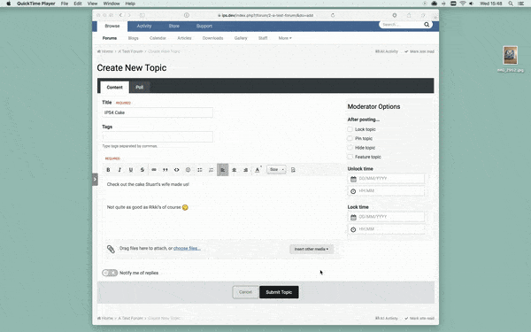Open the emoticon picker in the toolbar
The height and width of the screenshot is (332, 531).
tap(189, 170)
